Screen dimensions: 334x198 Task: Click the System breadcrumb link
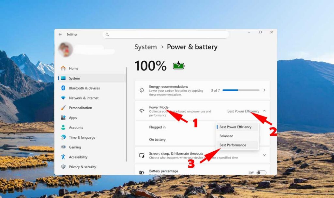145,47
